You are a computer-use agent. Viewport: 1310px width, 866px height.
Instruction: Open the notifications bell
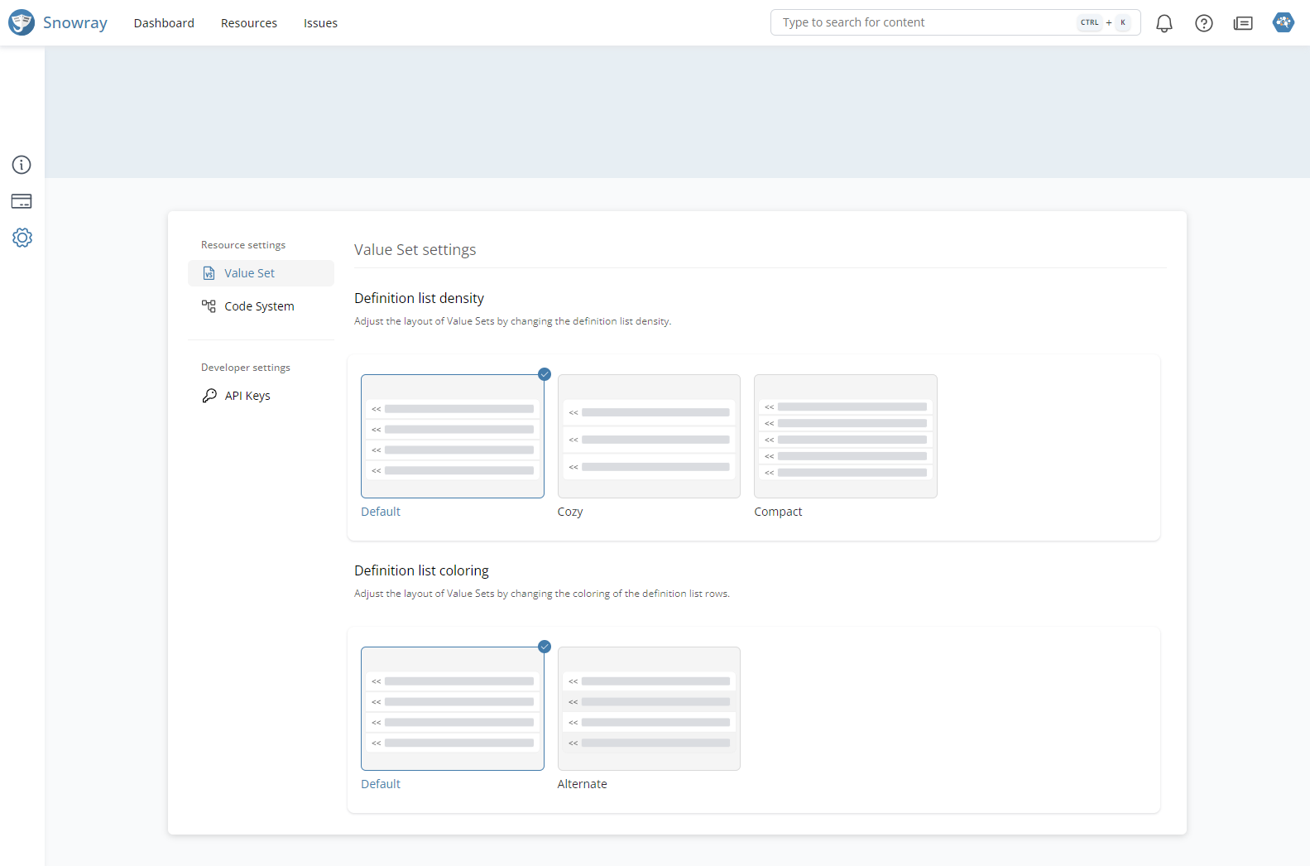pyautogui.click(x=1164, y=23)
